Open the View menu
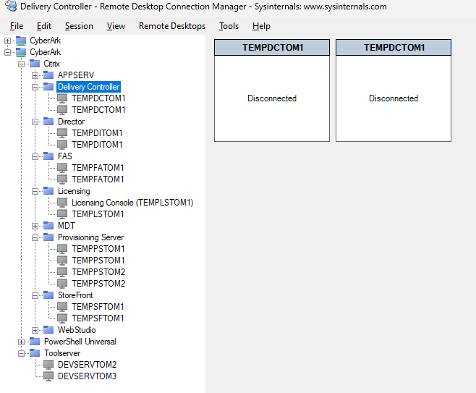 (116, 26)
